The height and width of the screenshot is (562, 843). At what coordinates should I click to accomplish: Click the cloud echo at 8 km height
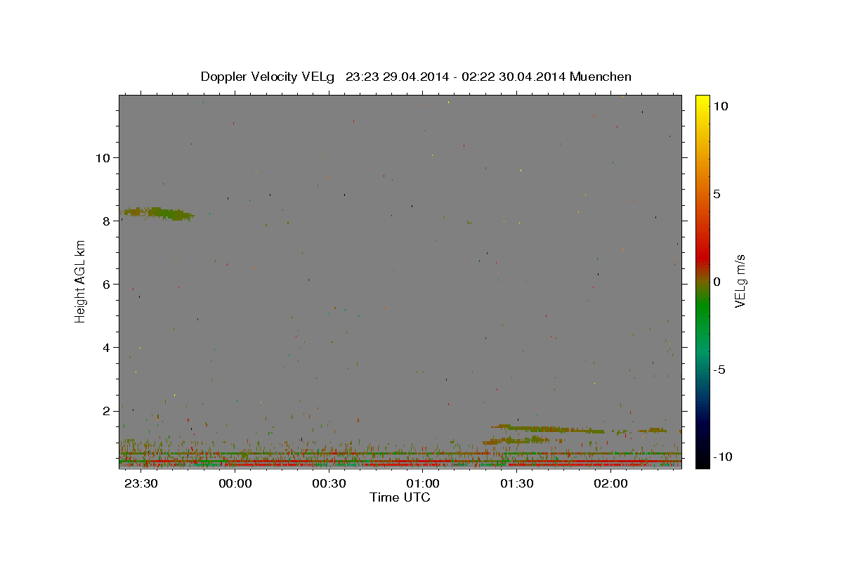pyautogui.click(x=158, y=213)
